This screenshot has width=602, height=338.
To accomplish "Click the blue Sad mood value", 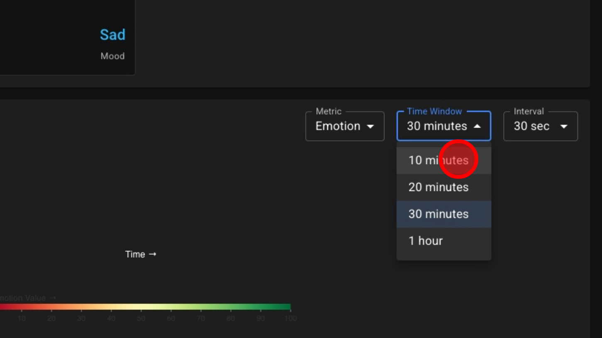I will click(x=113, y=35).
